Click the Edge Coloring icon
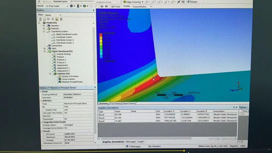Image resolution: width=272 pixels, height=153 pixels. coord(125,2)
